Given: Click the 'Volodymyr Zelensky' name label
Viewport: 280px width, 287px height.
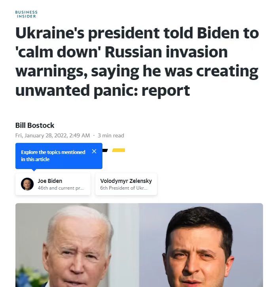Looking at the screenshot, I should [126, 181].
